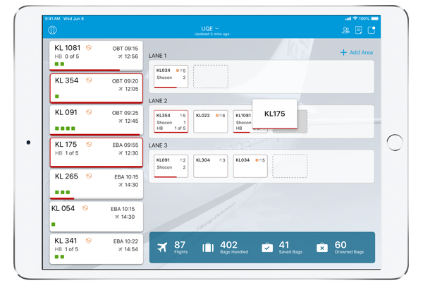Click empty dashed slot in Lane 3
Screen dimensions: 423x283
(290, 166)
